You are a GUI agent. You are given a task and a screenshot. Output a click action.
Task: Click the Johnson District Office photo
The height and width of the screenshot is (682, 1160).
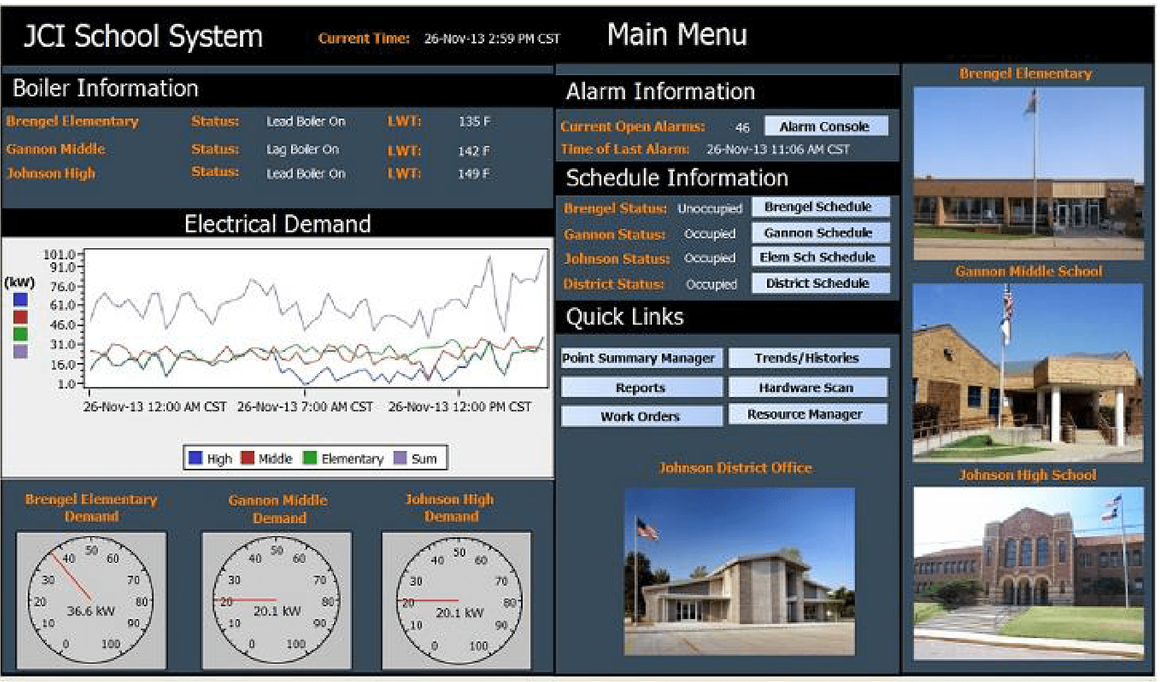point(739,572)
